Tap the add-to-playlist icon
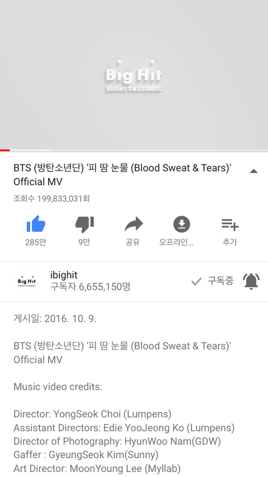This screenshot has height=477, width=268. pos(230,225)
